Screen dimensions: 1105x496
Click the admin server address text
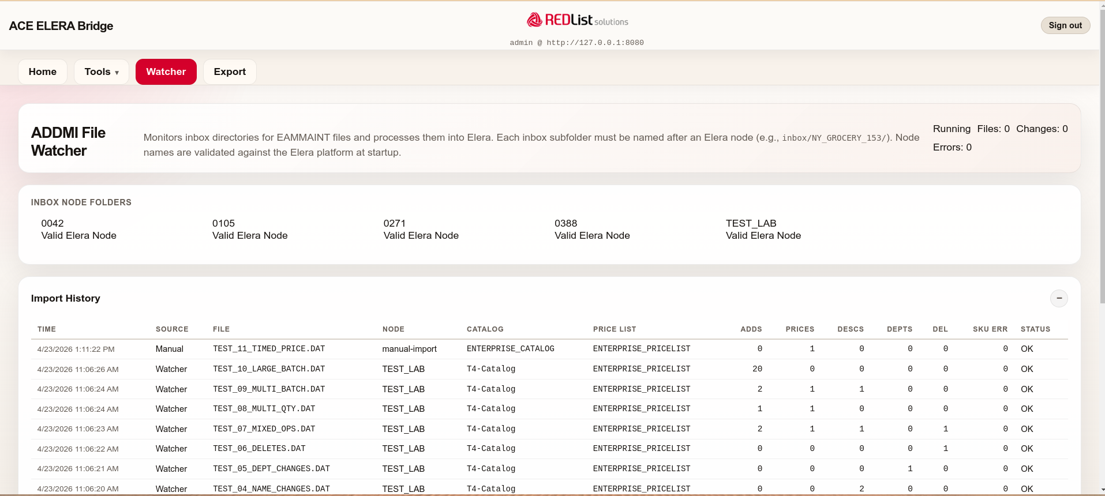pyautogui.click(x=576, y=43)
